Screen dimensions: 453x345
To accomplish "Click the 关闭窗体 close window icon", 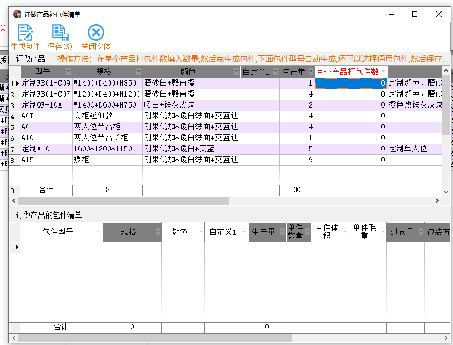I will [96, 32].
